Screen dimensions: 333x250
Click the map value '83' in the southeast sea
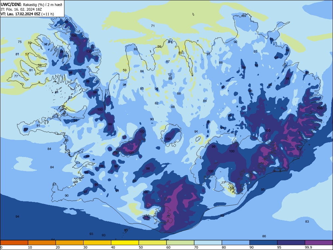pos(307,222)
